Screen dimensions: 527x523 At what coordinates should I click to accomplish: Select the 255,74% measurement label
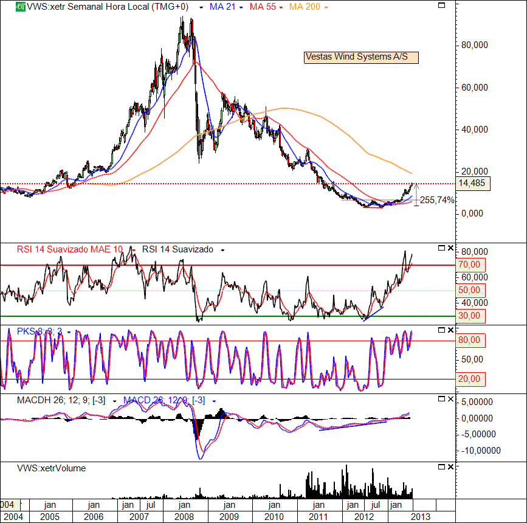(437, 200)
